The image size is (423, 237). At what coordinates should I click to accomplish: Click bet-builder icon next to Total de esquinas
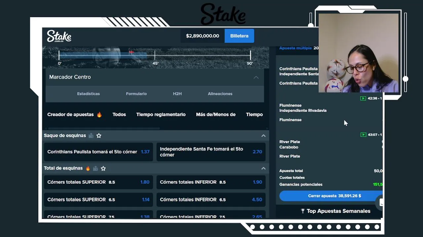(x=96, y=168)
